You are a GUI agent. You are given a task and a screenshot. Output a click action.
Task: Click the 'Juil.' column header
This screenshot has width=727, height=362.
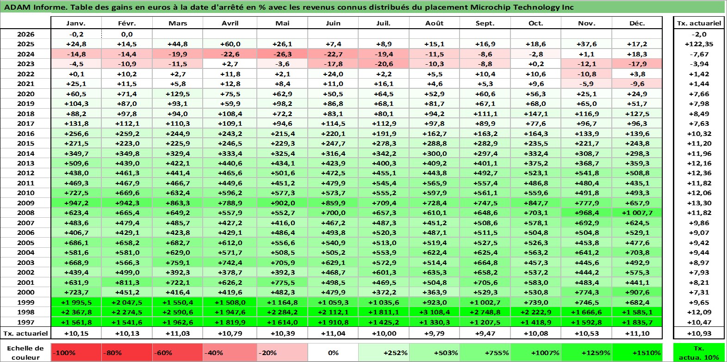tap(384, 23)
